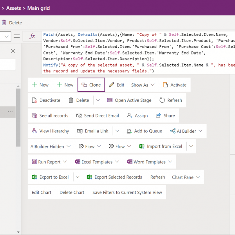
Task: Click the second New plus command
Action: [x=65, y=85]
